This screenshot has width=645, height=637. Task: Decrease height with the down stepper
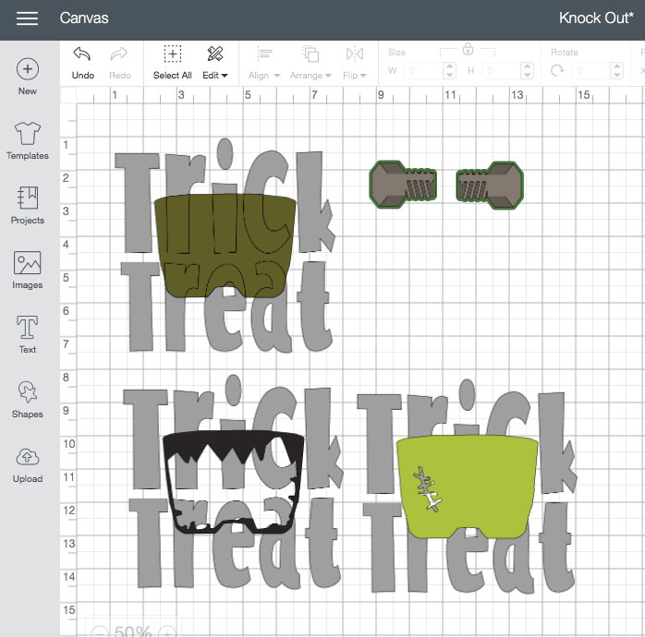(528, 75)
